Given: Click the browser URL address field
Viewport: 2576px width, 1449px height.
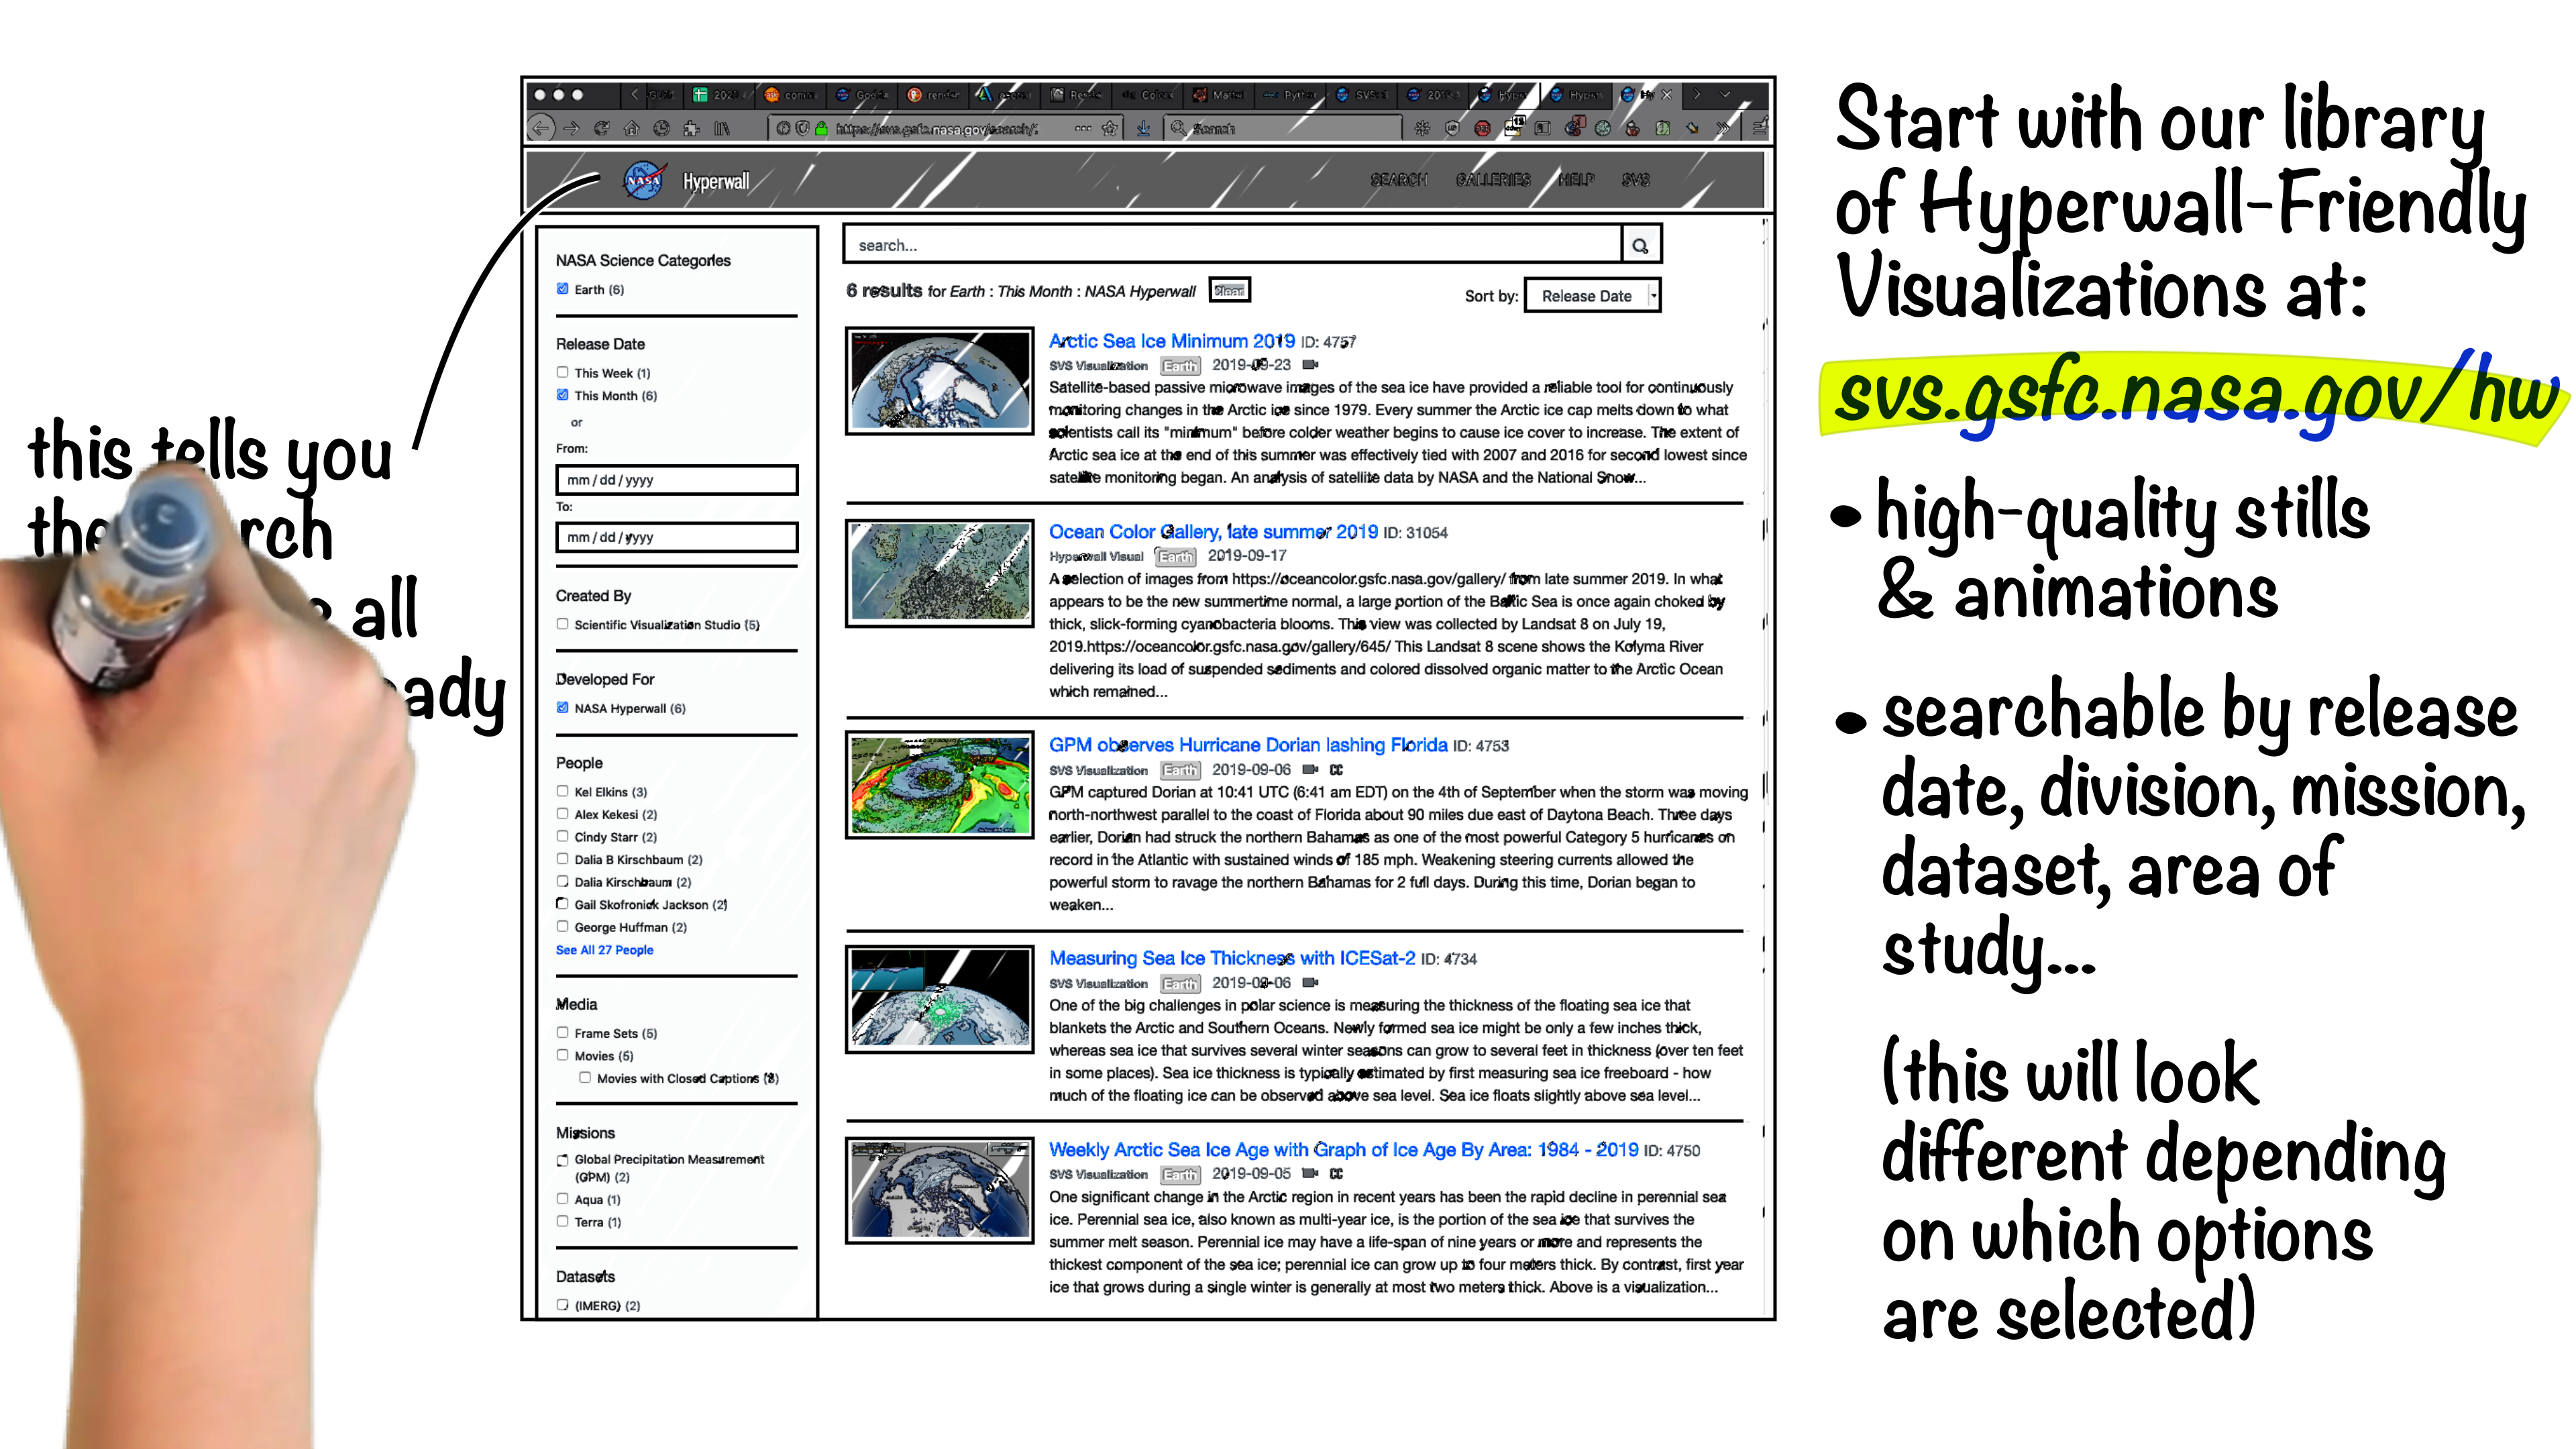Looking at the screenshot, I should point(945,128).
